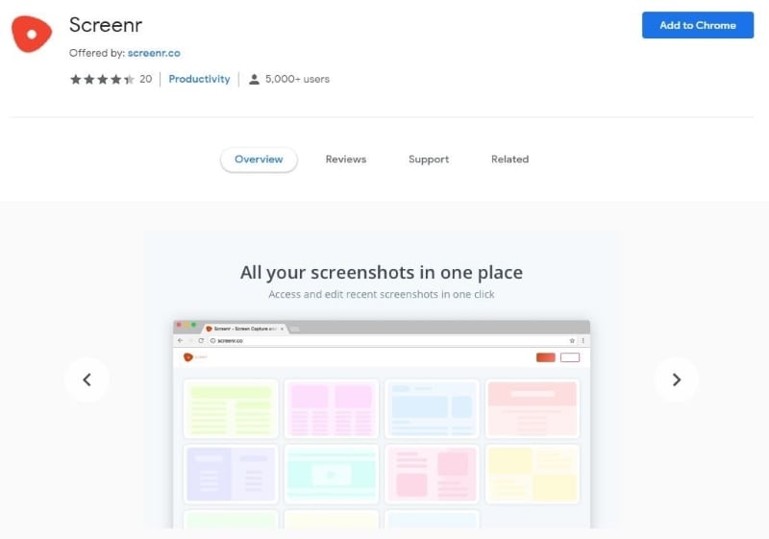The image size is (769, 539).
Task: Click the red header thumbnail in preview
Action: (x=533, y=408)
